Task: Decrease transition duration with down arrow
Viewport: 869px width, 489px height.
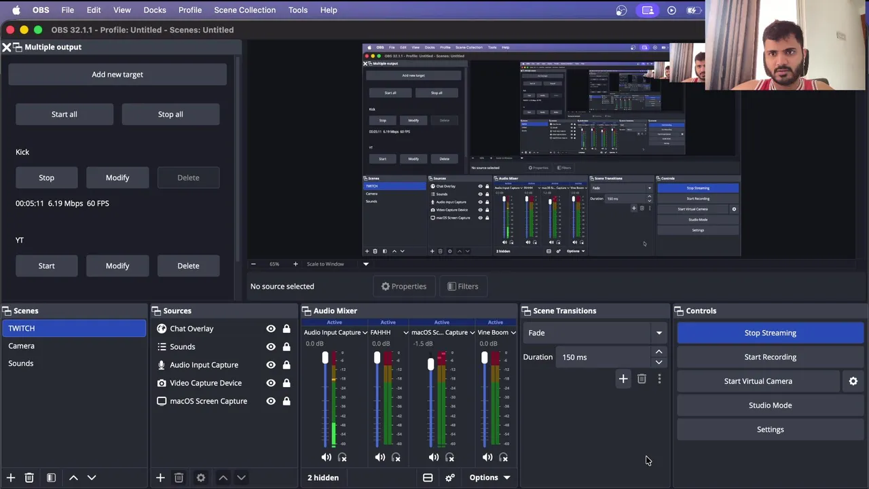Action: pyautogui.click(x=659, y=362)
